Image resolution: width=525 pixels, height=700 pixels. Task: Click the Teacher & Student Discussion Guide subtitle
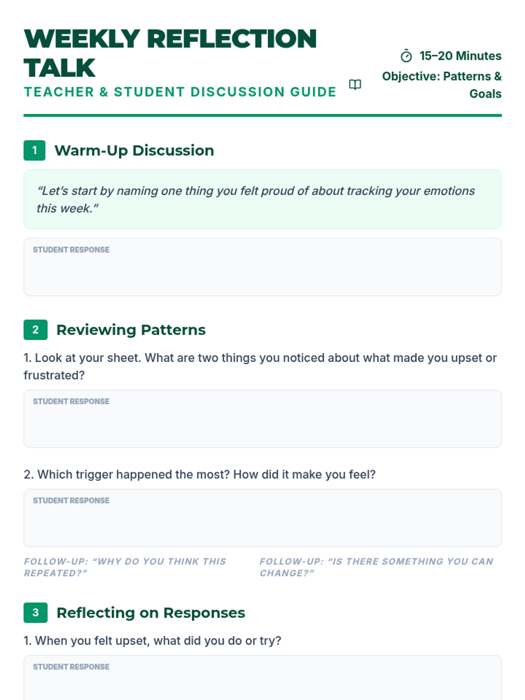[180, 92]
